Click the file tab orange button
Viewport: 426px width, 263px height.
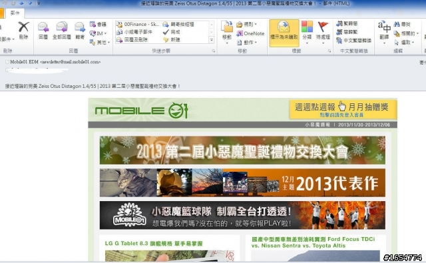(x=1, y=13)
